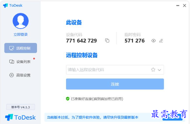Click the 立即登录 login link

(21, 35)
